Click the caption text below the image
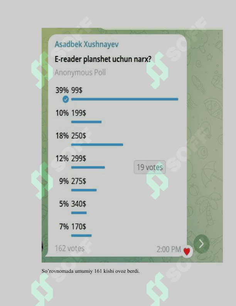The width and height of the screenshot is (236, 306). point(91,271)
